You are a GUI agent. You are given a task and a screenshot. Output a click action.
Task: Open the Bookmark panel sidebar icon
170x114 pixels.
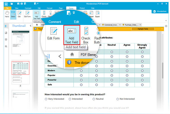point(6,33)
